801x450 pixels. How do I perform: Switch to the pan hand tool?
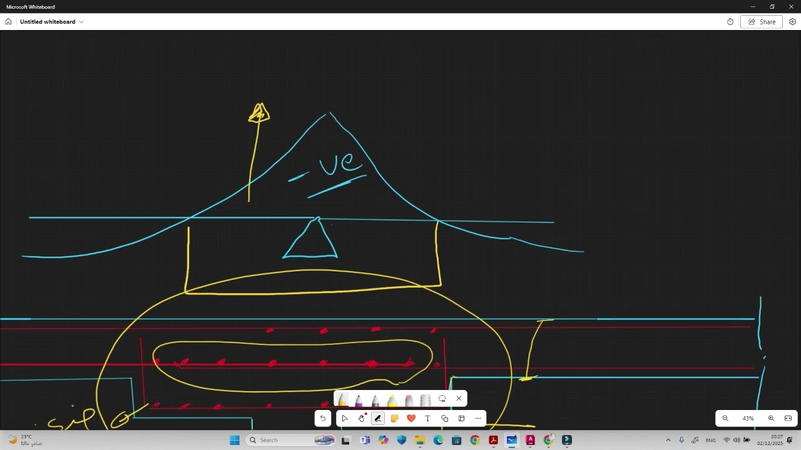pyautogui.click(x=361, y=419)
